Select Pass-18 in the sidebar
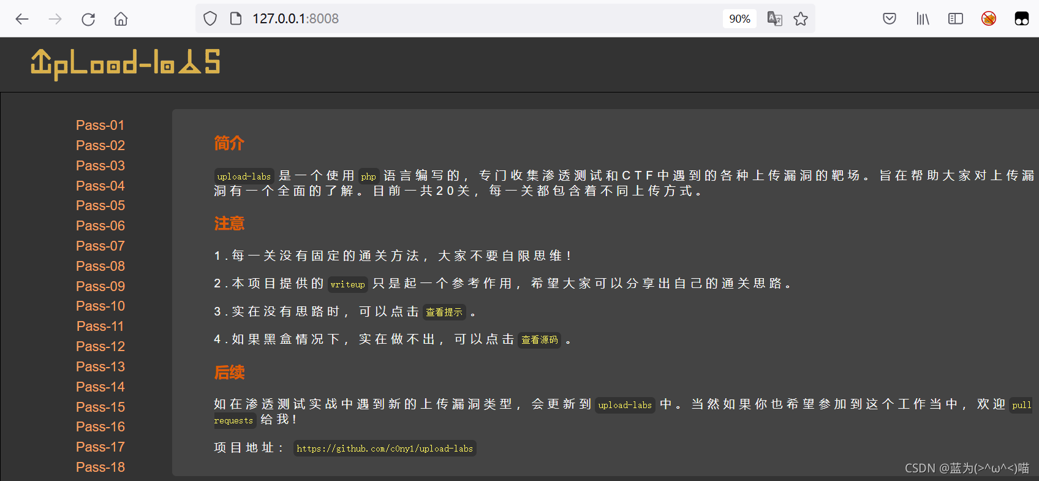 tap(100, 468)
